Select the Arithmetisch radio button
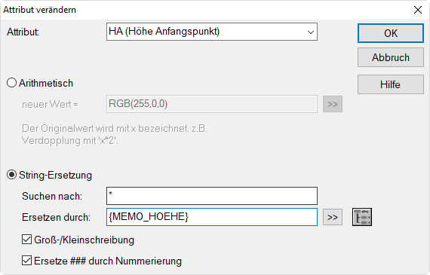The height and width of the screenshot is (275, 430). (x=11, y=83)
